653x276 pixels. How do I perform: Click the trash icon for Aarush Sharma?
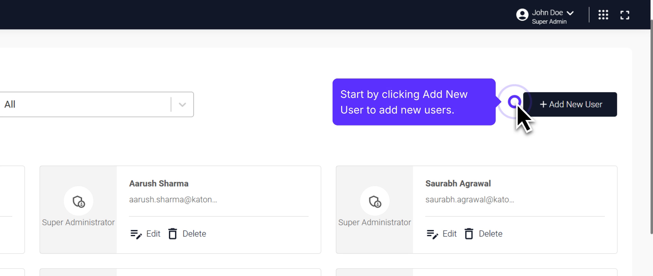coord(173,234)
